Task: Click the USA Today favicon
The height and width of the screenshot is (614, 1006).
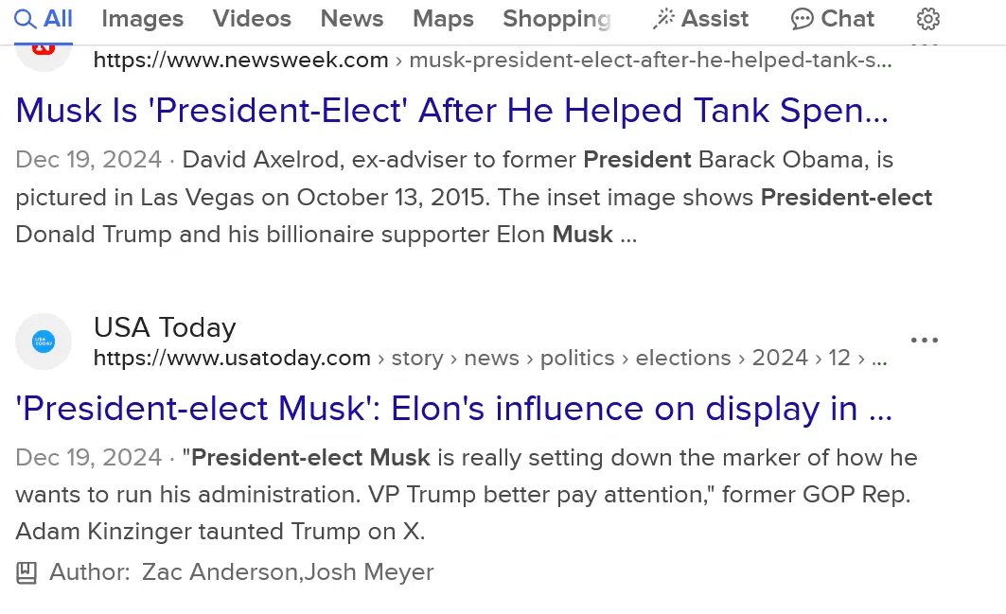Action: click(44, 342)
